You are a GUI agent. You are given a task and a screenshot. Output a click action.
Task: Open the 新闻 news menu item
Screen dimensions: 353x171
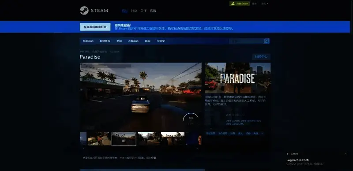(x=147, y=41)
